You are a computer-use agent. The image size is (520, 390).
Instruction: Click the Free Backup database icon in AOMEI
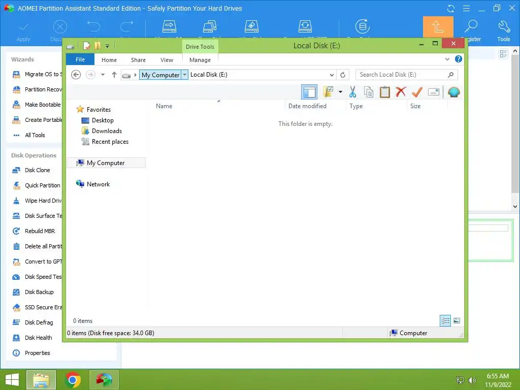pyautogui.click(x=363, y=26)
